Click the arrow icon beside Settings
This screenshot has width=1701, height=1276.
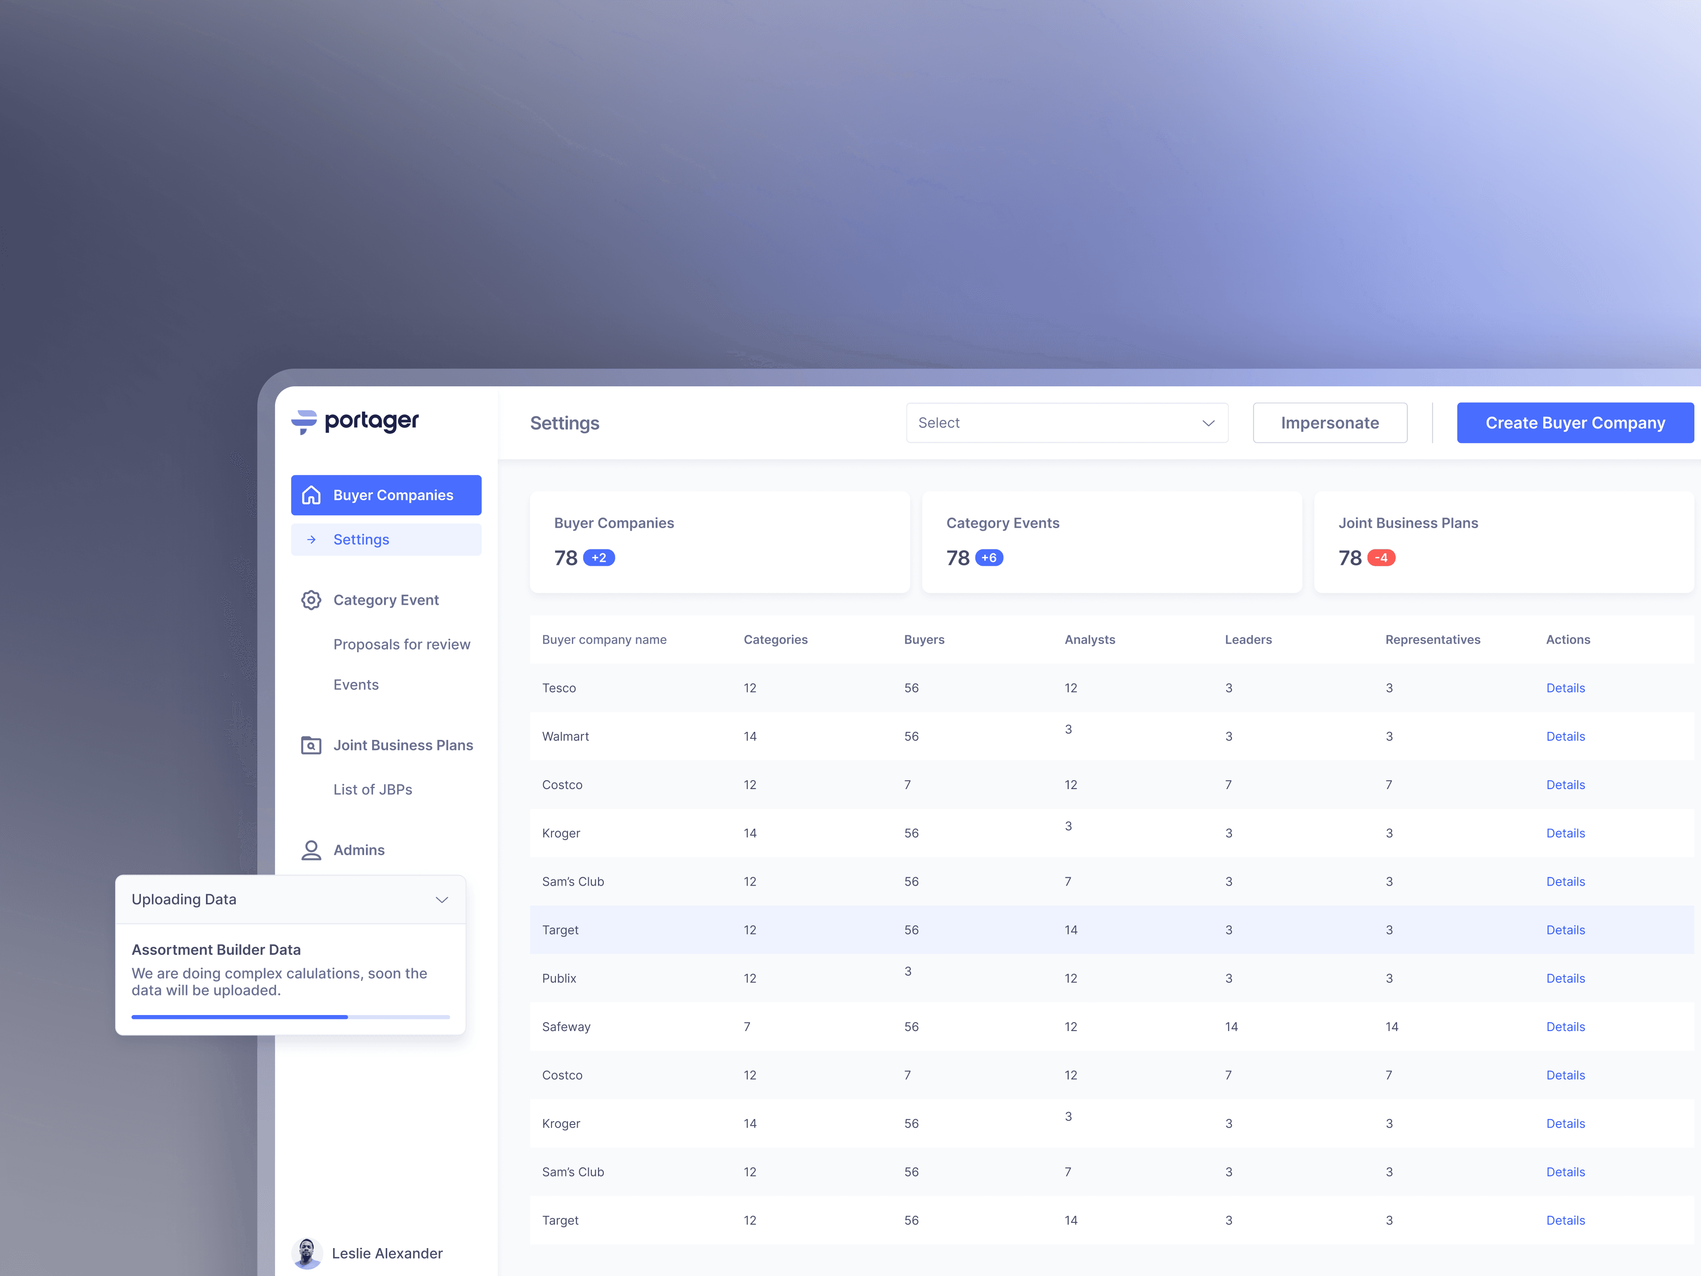click(x=311, y=539)
